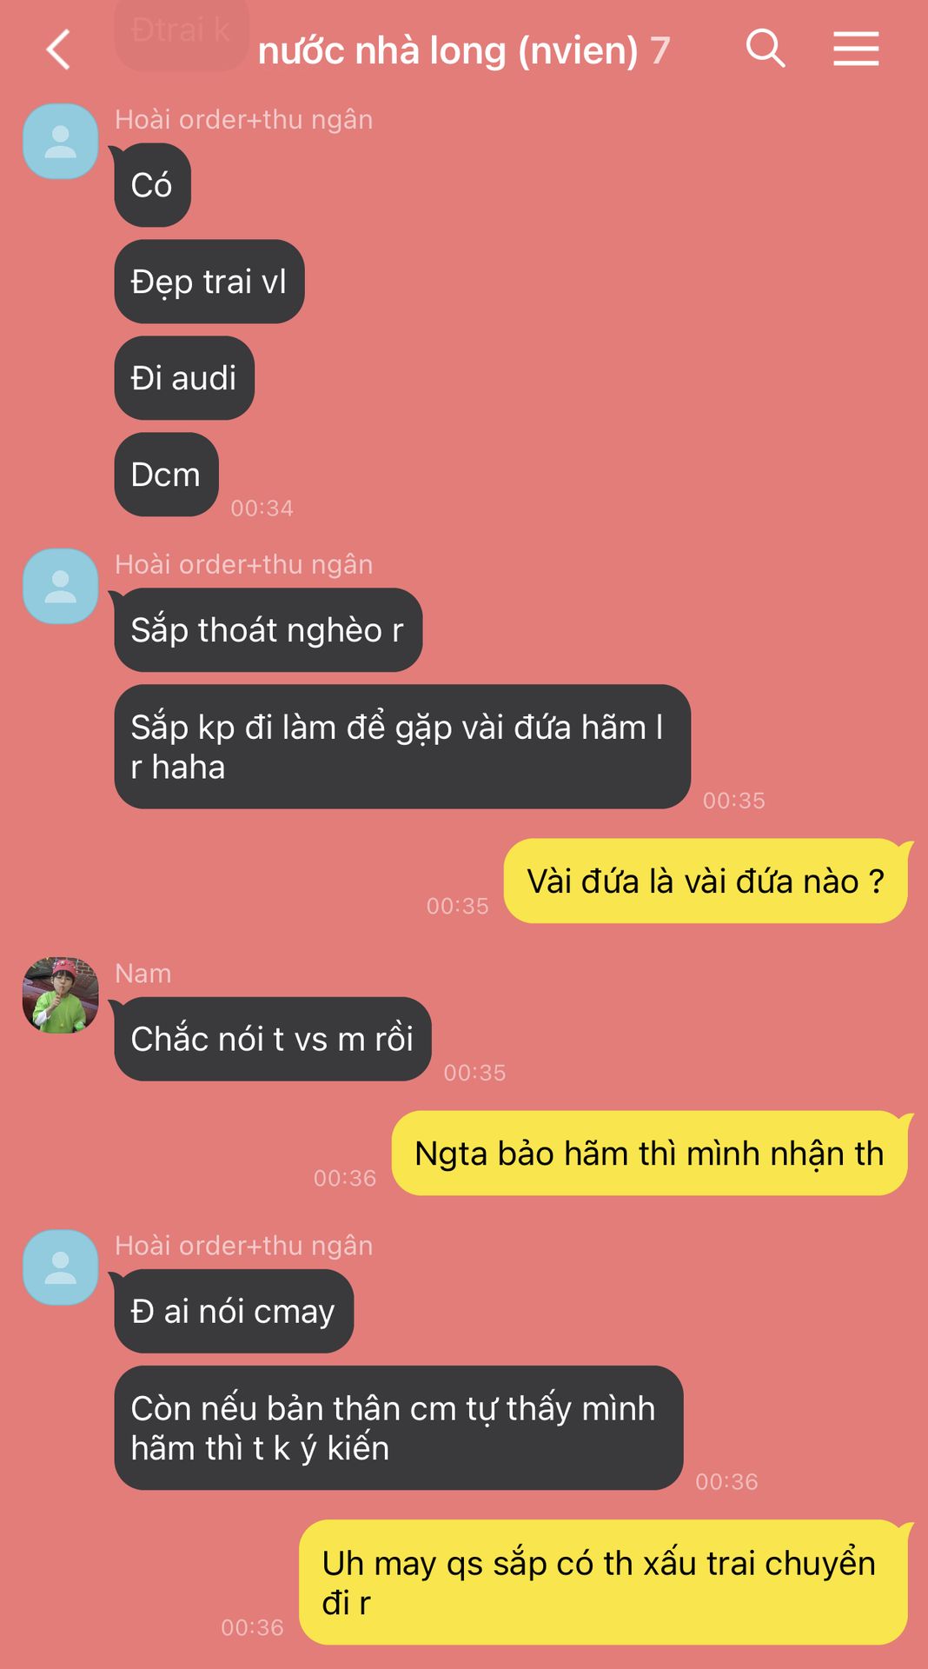Tap the member count number 7
Viewport: 928px width, 1669px height.
tap(660, 50)
